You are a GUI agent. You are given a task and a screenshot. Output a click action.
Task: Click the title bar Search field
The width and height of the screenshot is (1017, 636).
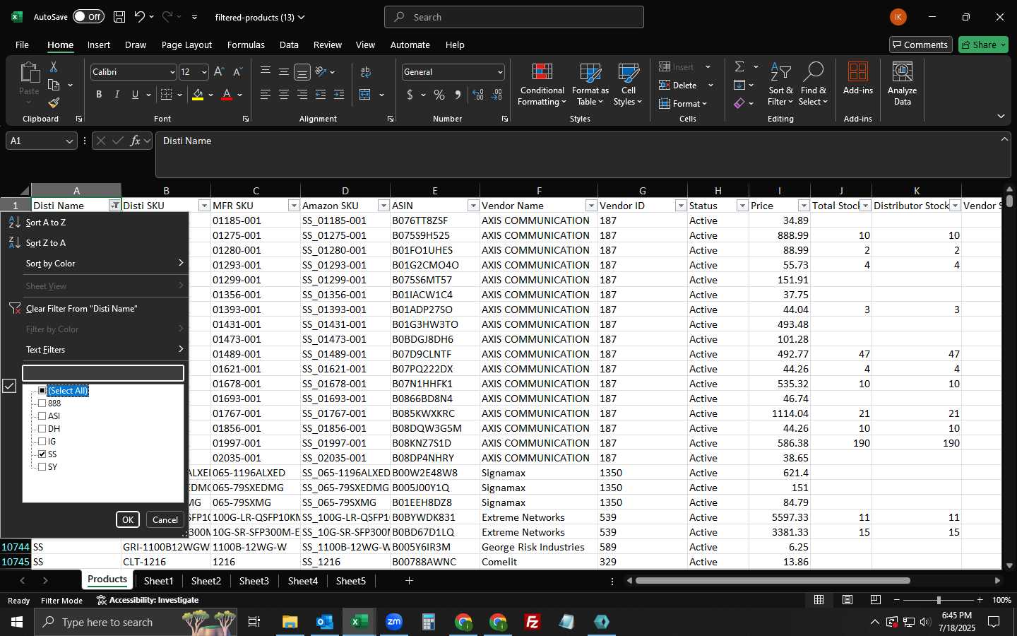coord(514,17)
